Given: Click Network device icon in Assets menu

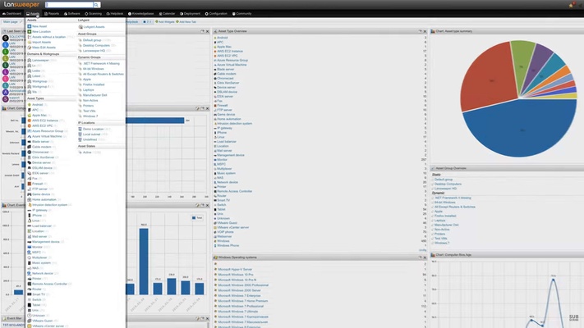Looking at the screenshot, I should [30, 273].
